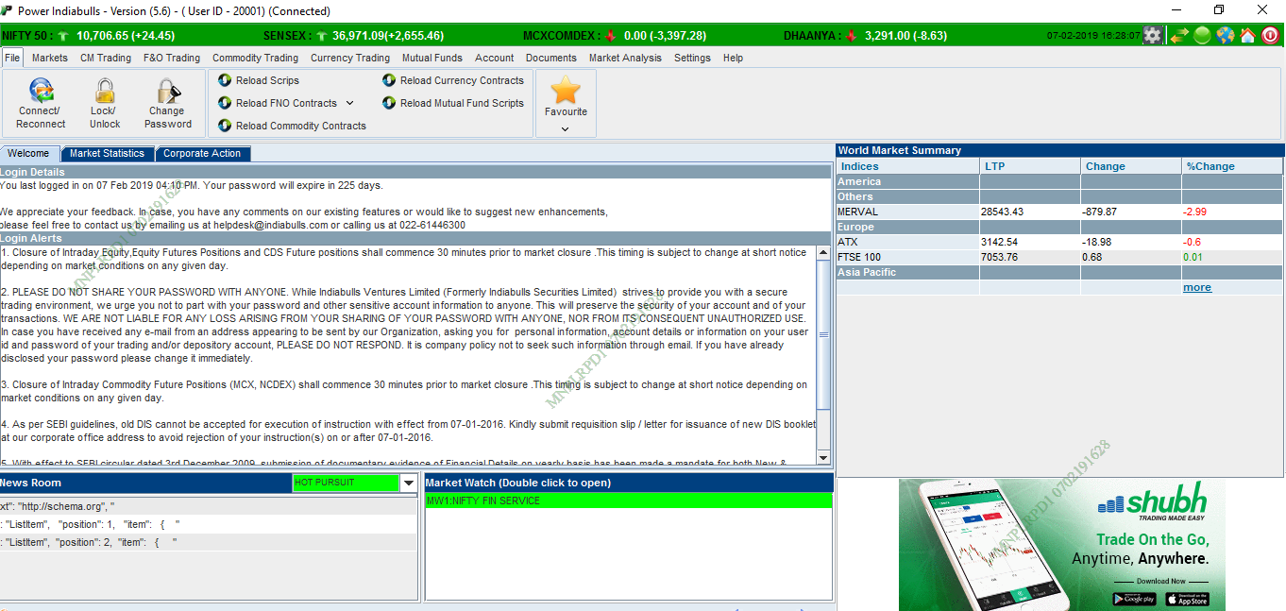
Task: Expand the Favourite chevron below the star
Action: [x=566, y=129]
